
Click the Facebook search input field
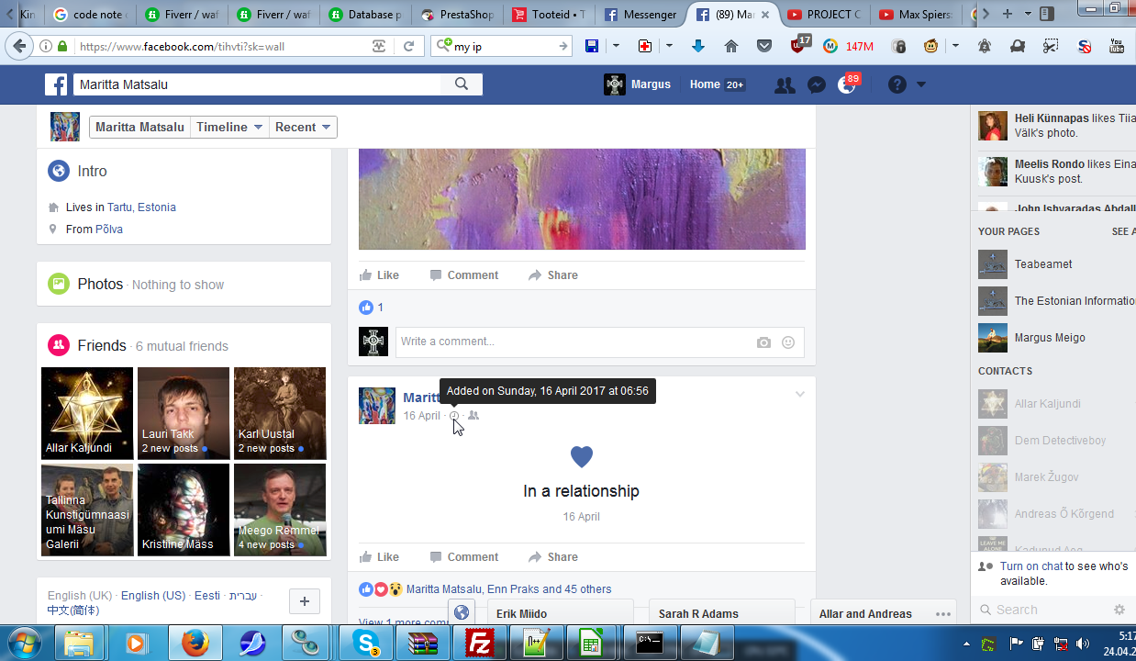coord(257,84)
